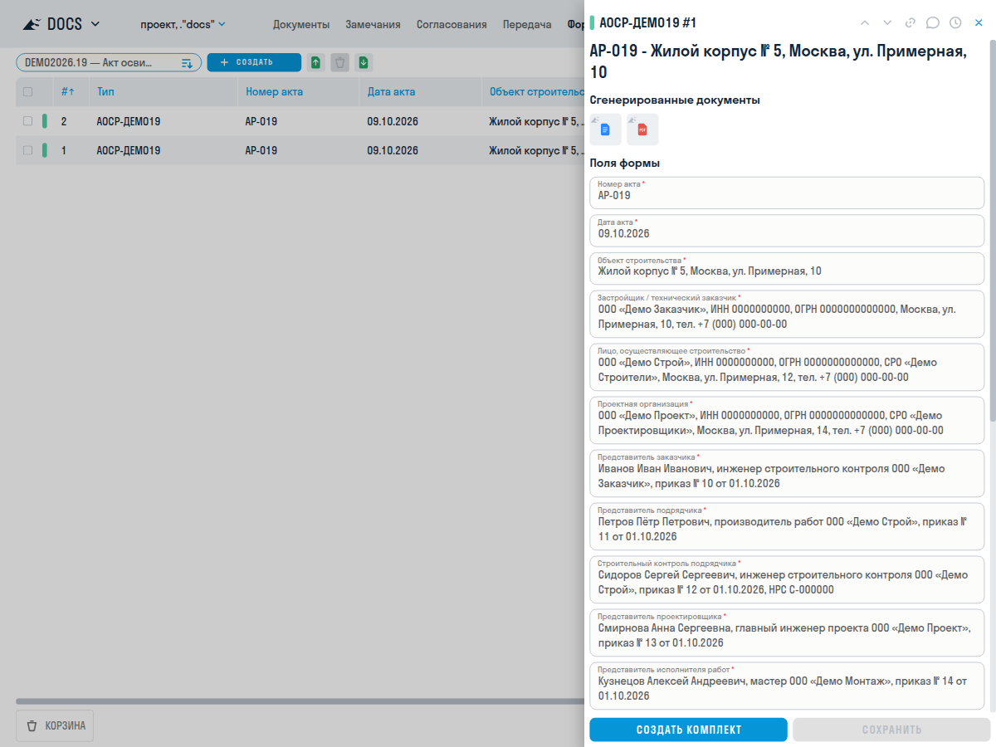Viewport: 996px width, 747px height.
Task: Click АР-019 act number in row 2
Action: [261, 121]
